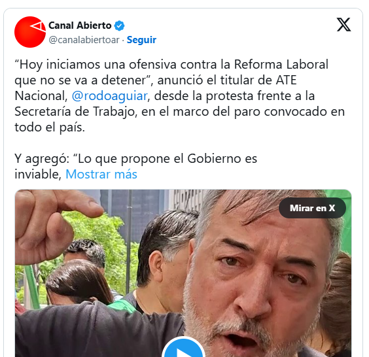The height and width of the screenshot is (357, 369).
Task: Click the Mirar en X button
Action: [312, 208]
